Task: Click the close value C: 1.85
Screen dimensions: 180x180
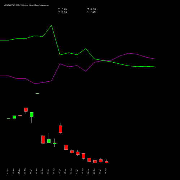Action: click(62, 9)
